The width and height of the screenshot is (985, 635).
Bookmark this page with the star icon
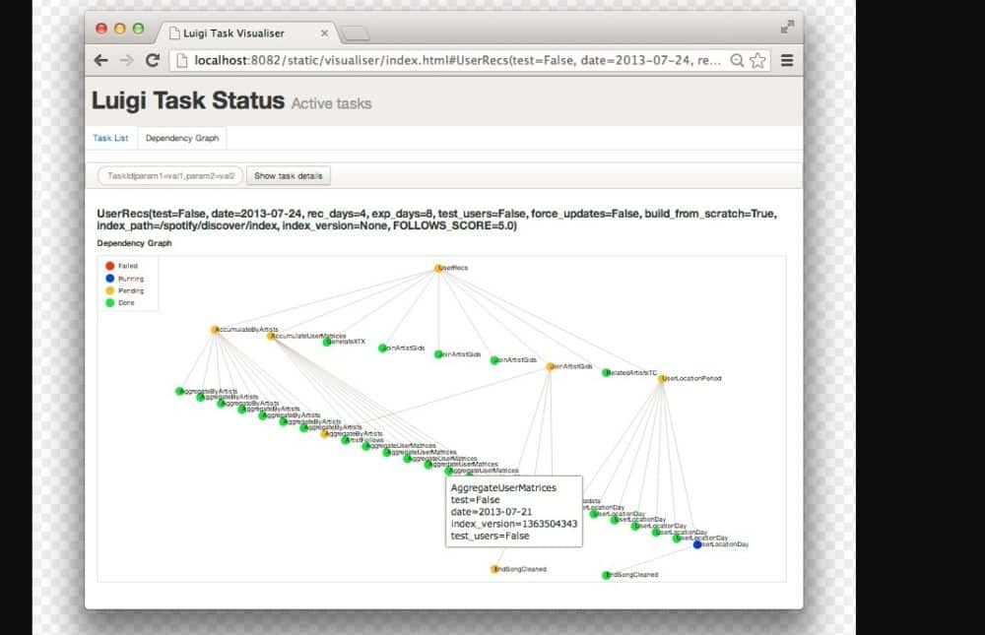(x=757, y=60)
